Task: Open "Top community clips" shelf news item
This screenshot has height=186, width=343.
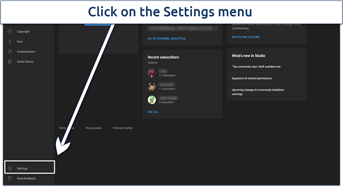Action: (256, 67)
